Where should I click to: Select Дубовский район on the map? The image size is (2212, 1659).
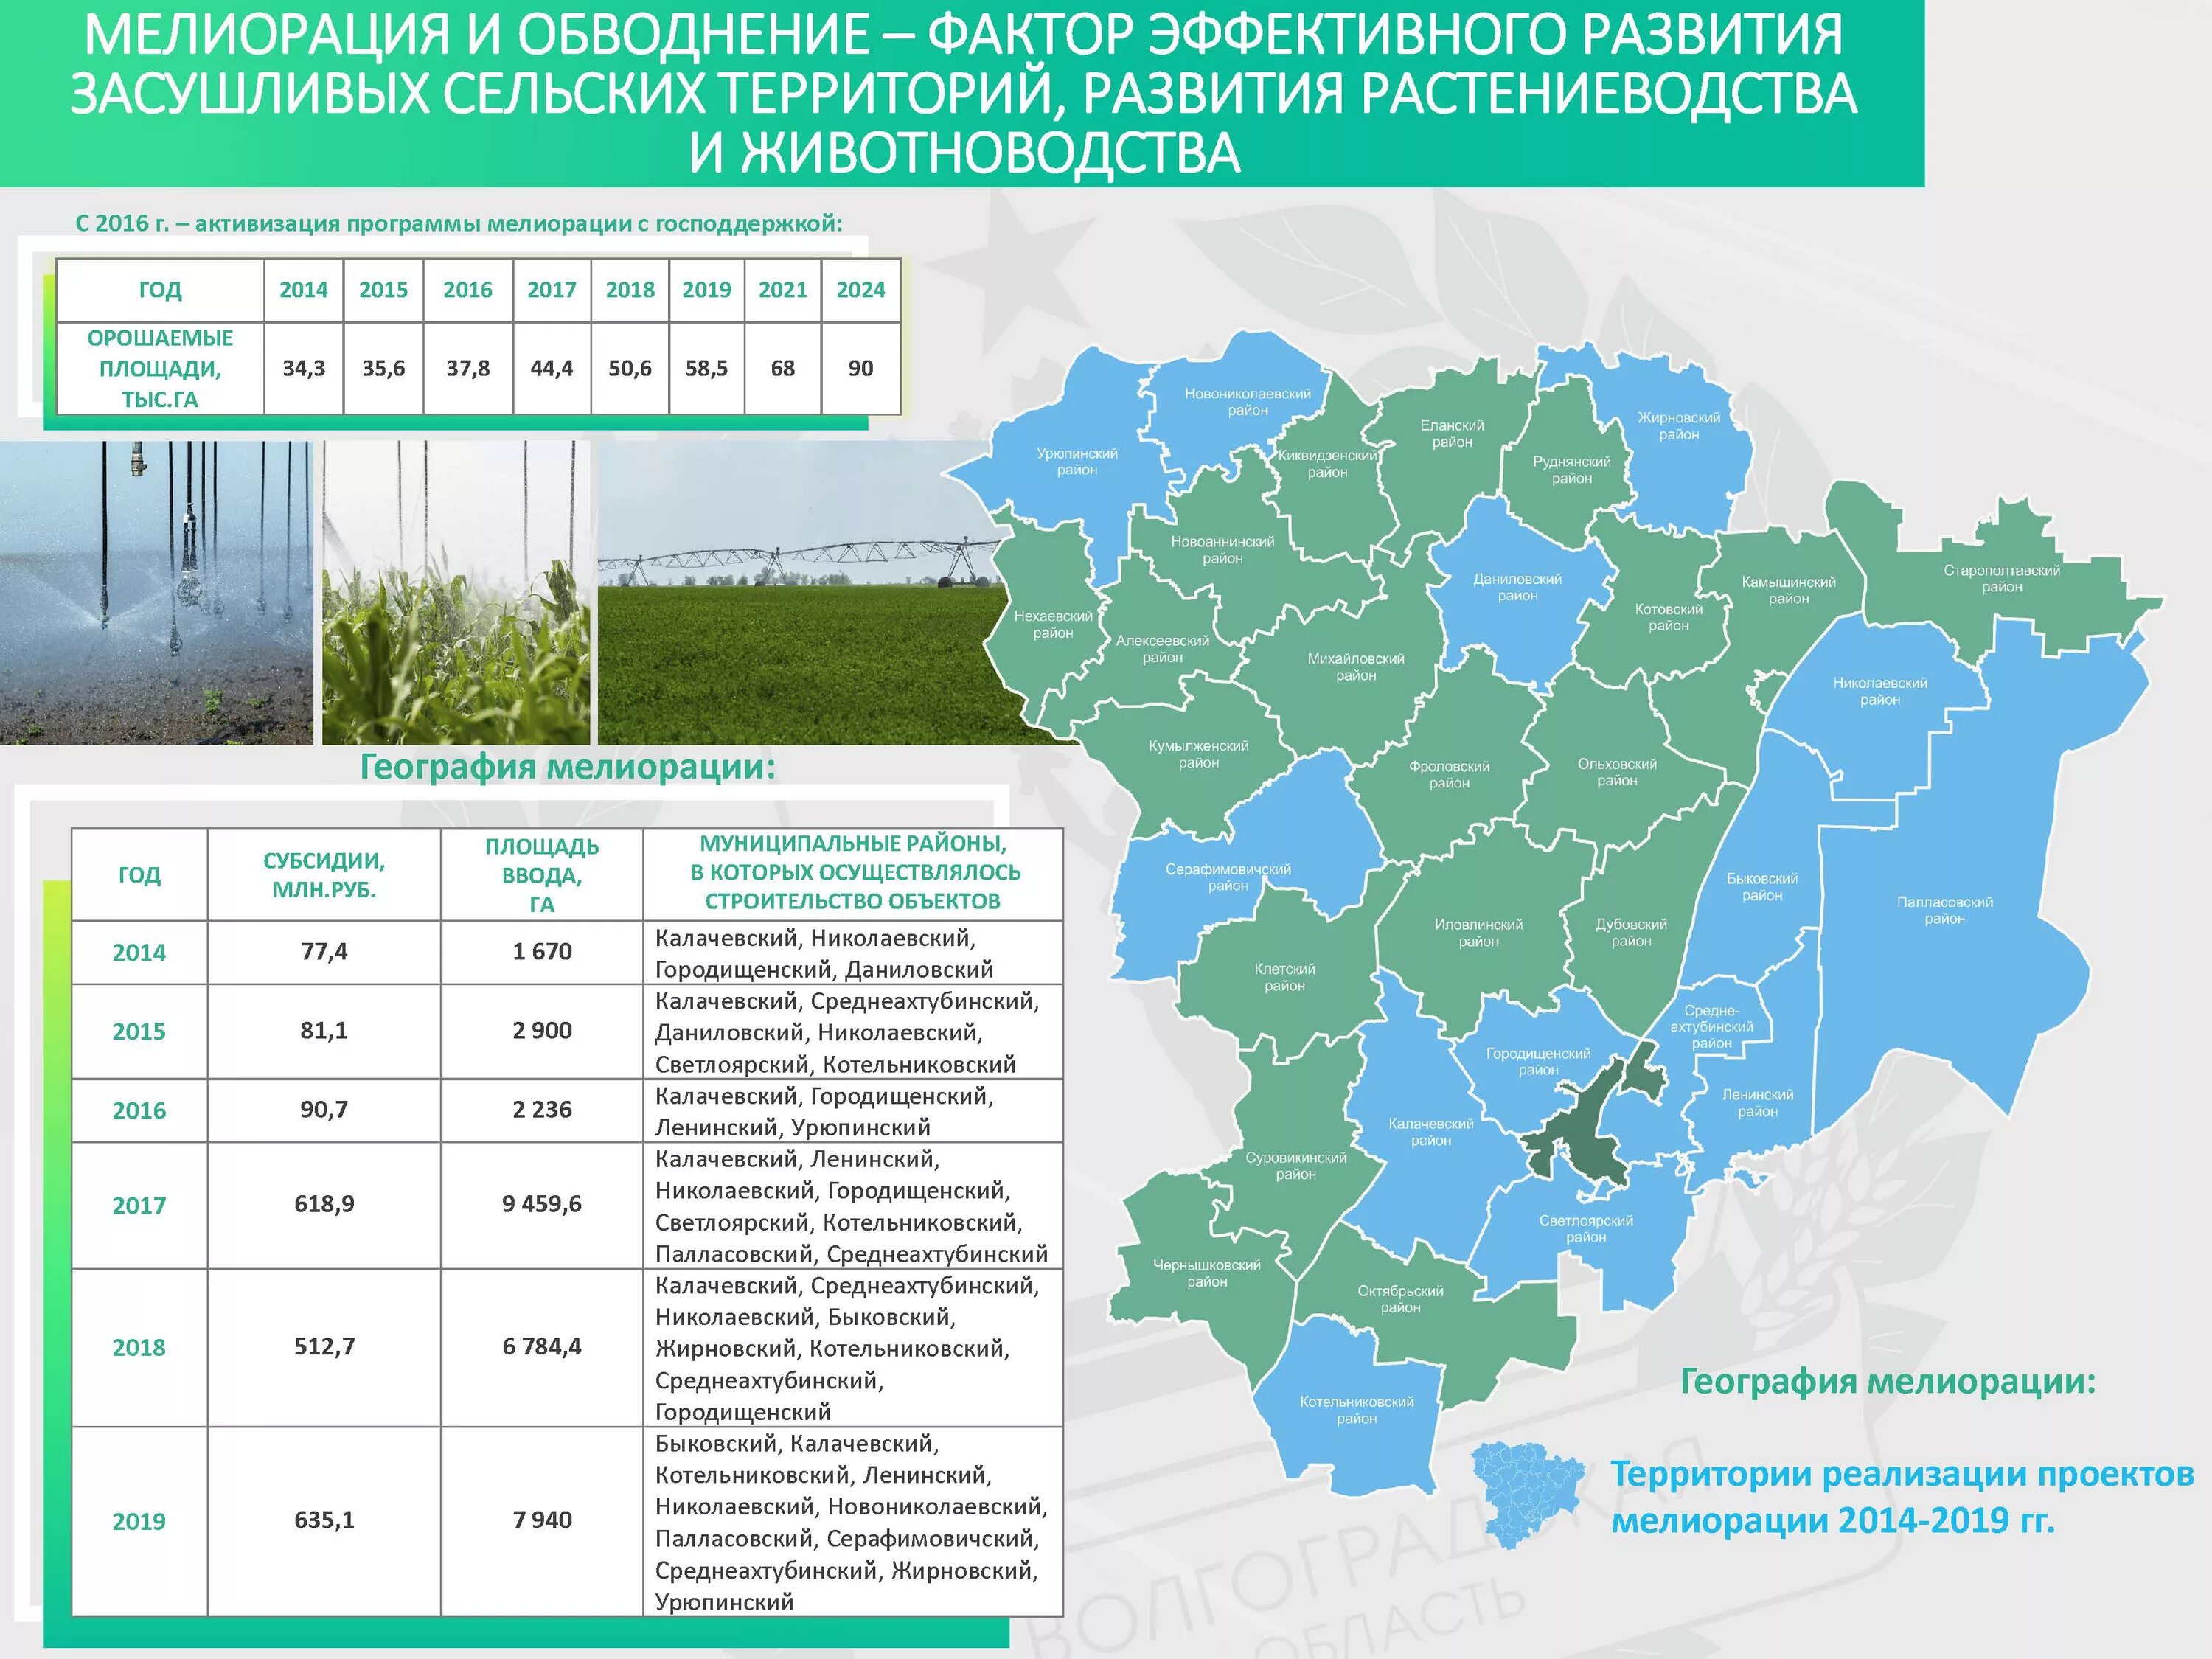(x=1631, y=932)
